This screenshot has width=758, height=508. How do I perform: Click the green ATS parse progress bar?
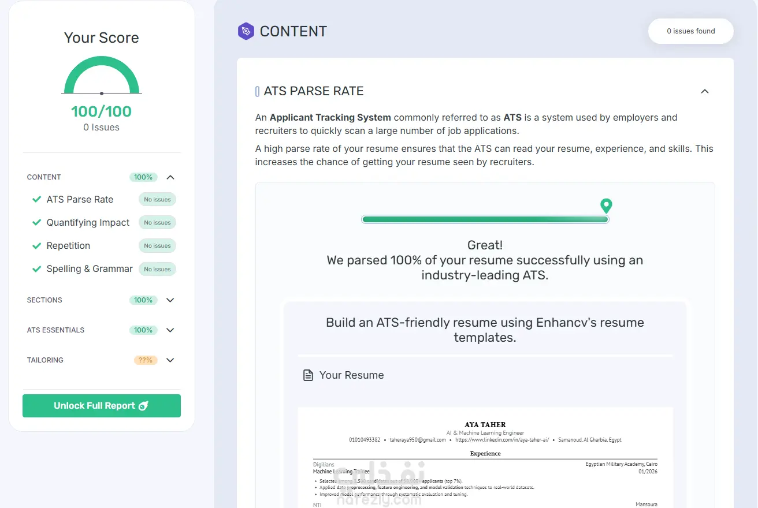[485, 219]
